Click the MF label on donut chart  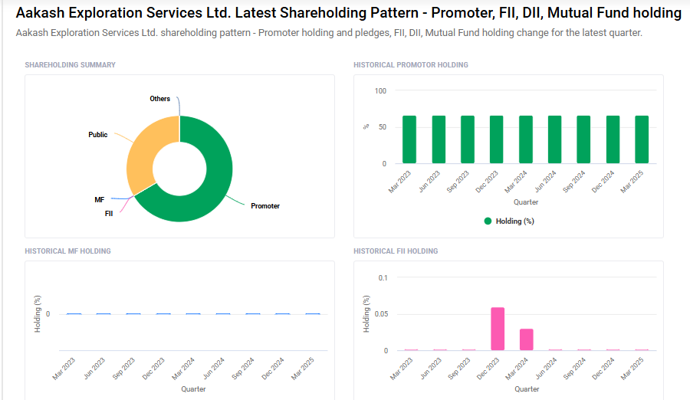100,200
